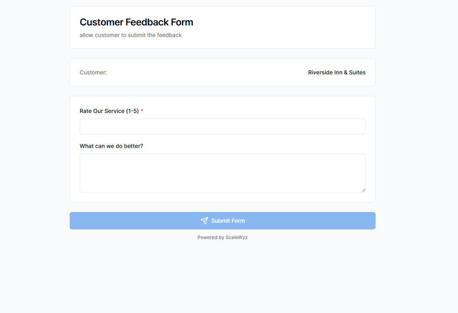Click the Customer: label
The width and height of the screenshot is (458, 313).
pyautogui.click(x=93, y=72)
